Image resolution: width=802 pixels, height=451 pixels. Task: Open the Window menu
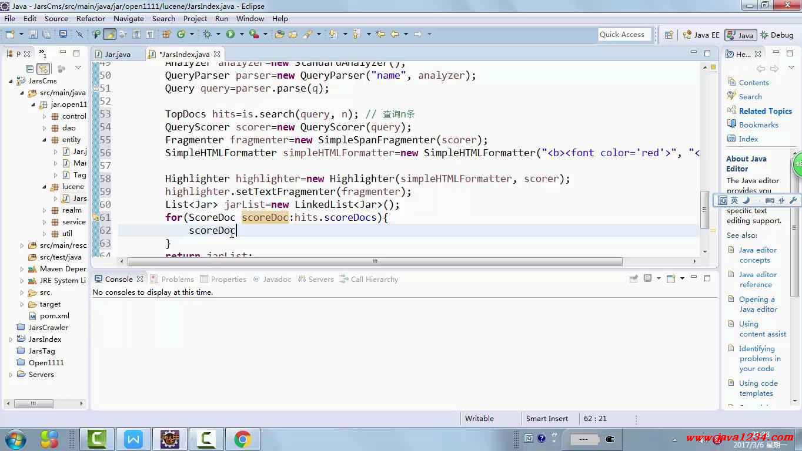coord(250,18)
